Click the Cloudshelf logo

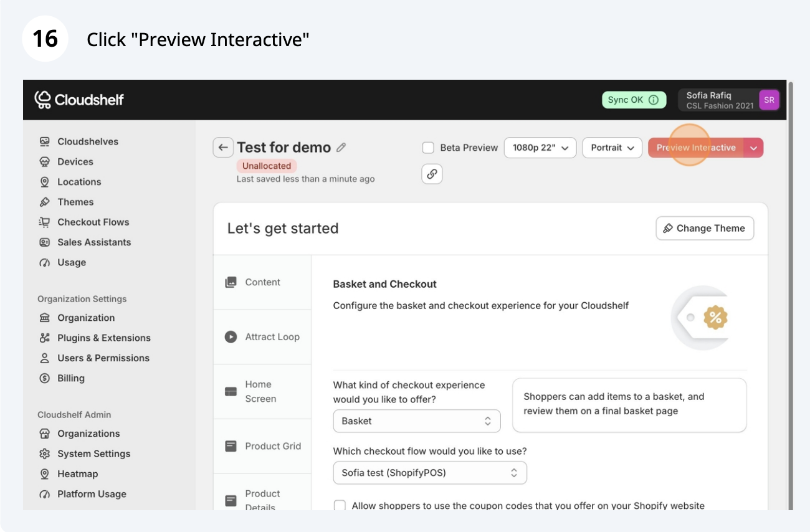click(x=79, y=100)
